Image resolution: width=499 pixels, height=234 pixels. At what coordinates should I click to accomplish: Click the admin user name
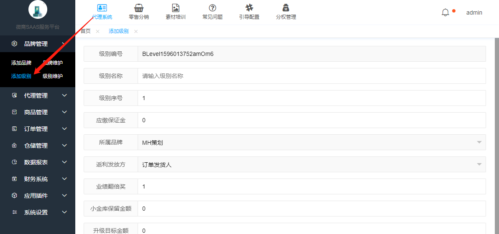(x=474, y=13)
